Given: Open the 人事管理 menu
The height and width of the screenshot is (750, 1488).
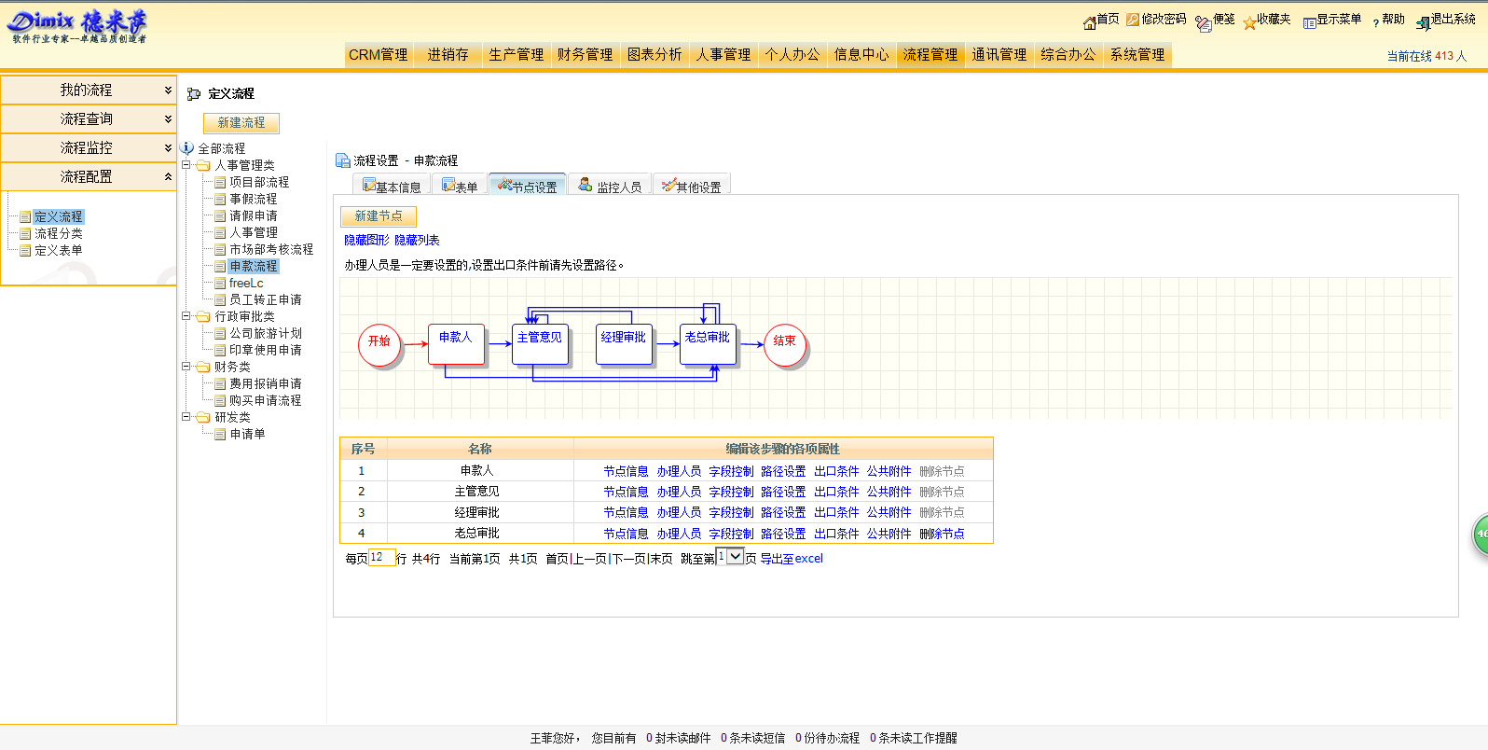Looking at the screenshot, I should (x=723, y=55).
